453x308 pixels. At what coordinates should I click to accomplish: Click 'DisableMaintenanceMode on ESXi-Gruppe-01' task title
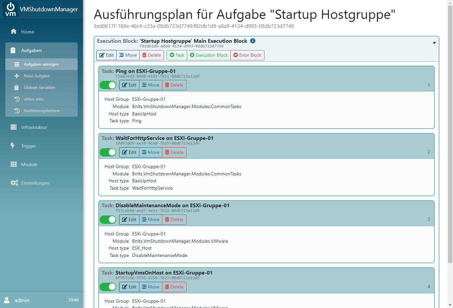coord(172,206)
